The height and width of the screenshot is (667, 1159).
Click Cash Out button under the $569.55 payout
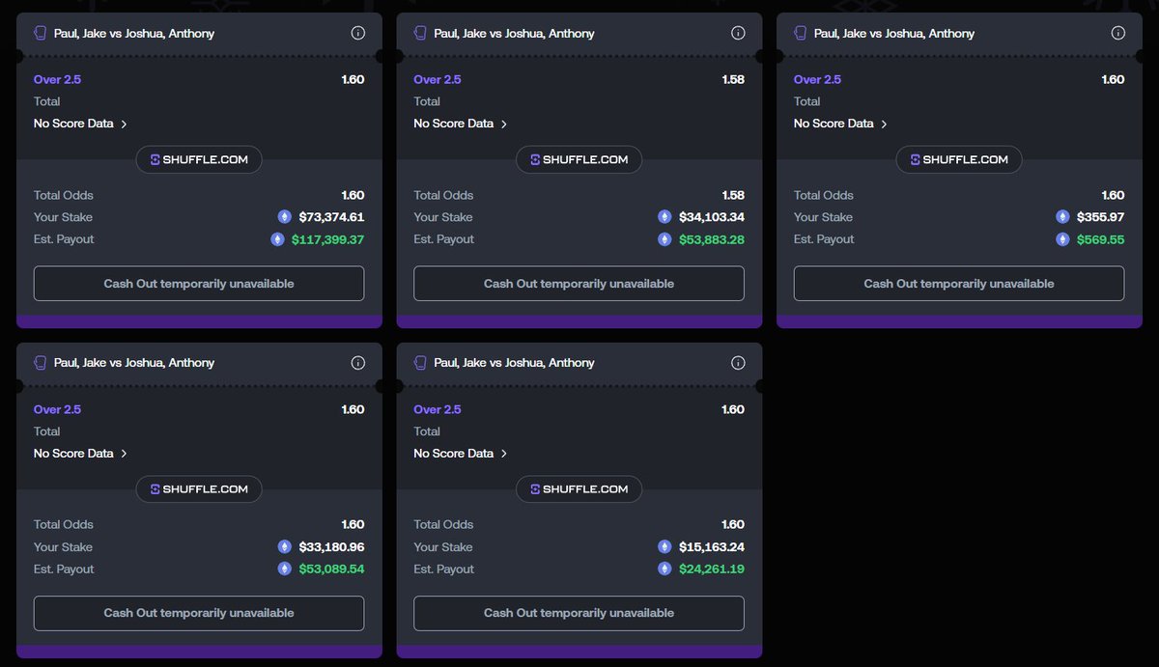click(x=959, y=284)
